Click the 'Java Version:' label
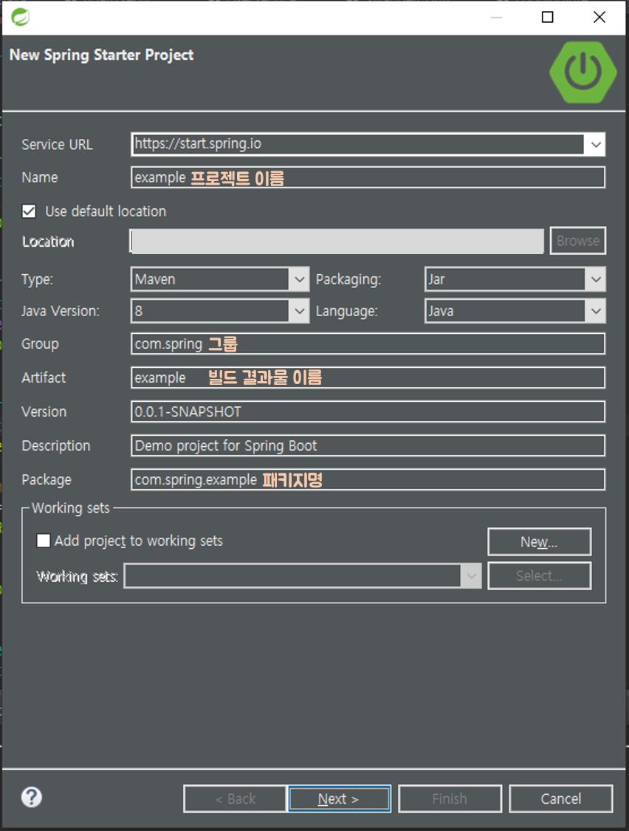Image resolution: width=629 pixels, height=831 pixels. pyautogui.click(x=61, y=311)
